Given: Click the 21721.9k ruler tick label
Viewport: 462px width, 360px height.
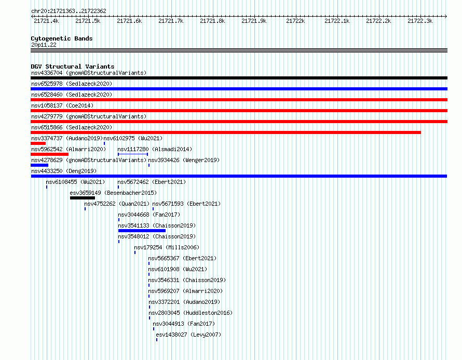Looking at the screenshot, I should click(x=254, y=21).
